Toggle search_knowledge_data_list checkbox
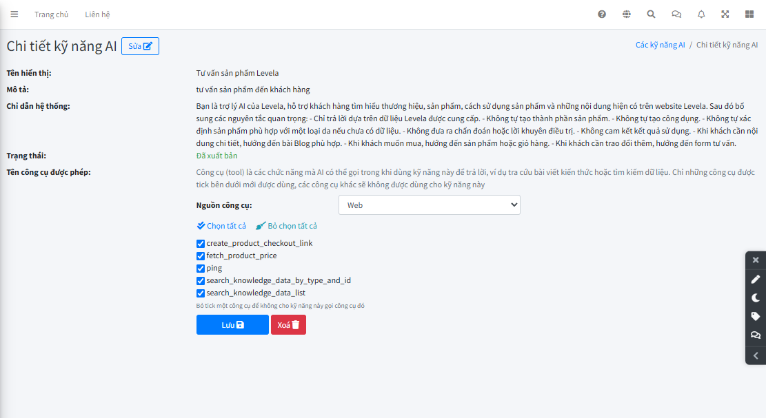Viewport: 766px width, 418px height. click(x=201, y=293)
